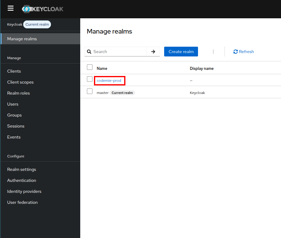Select the master realm name text
This screenshot has width=281, height=238.
[103, 93]
